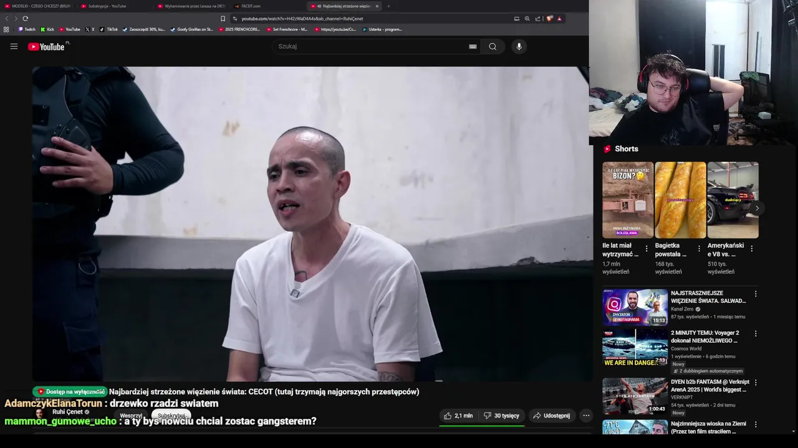The width and height of the screenshot is (798, 448).
Task: Open the YouTube bookmark in bookmarks bar
Action: tap(70, 29)
